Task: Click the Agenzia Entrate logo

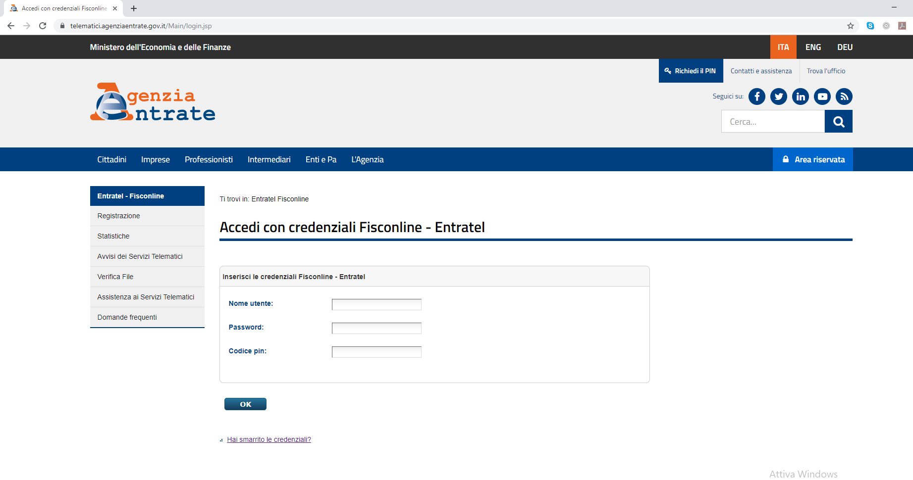Action: tap(153, 102)
